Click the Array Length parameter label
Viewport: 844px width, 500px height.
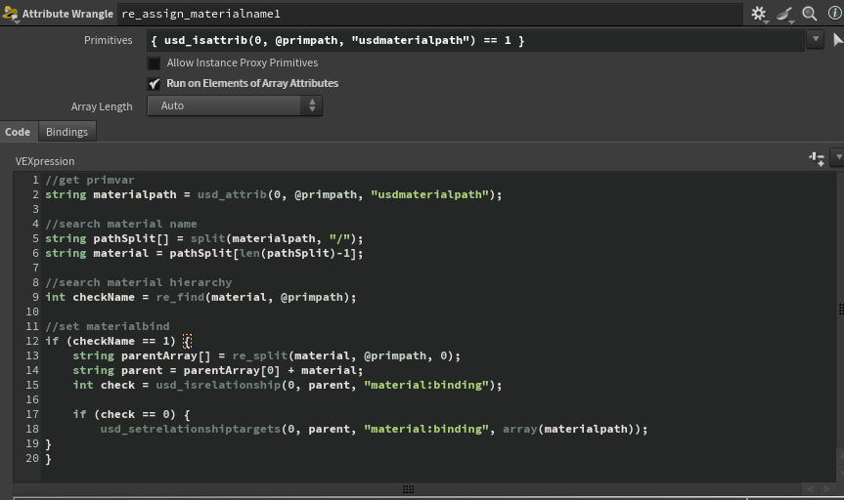[102, 106]
